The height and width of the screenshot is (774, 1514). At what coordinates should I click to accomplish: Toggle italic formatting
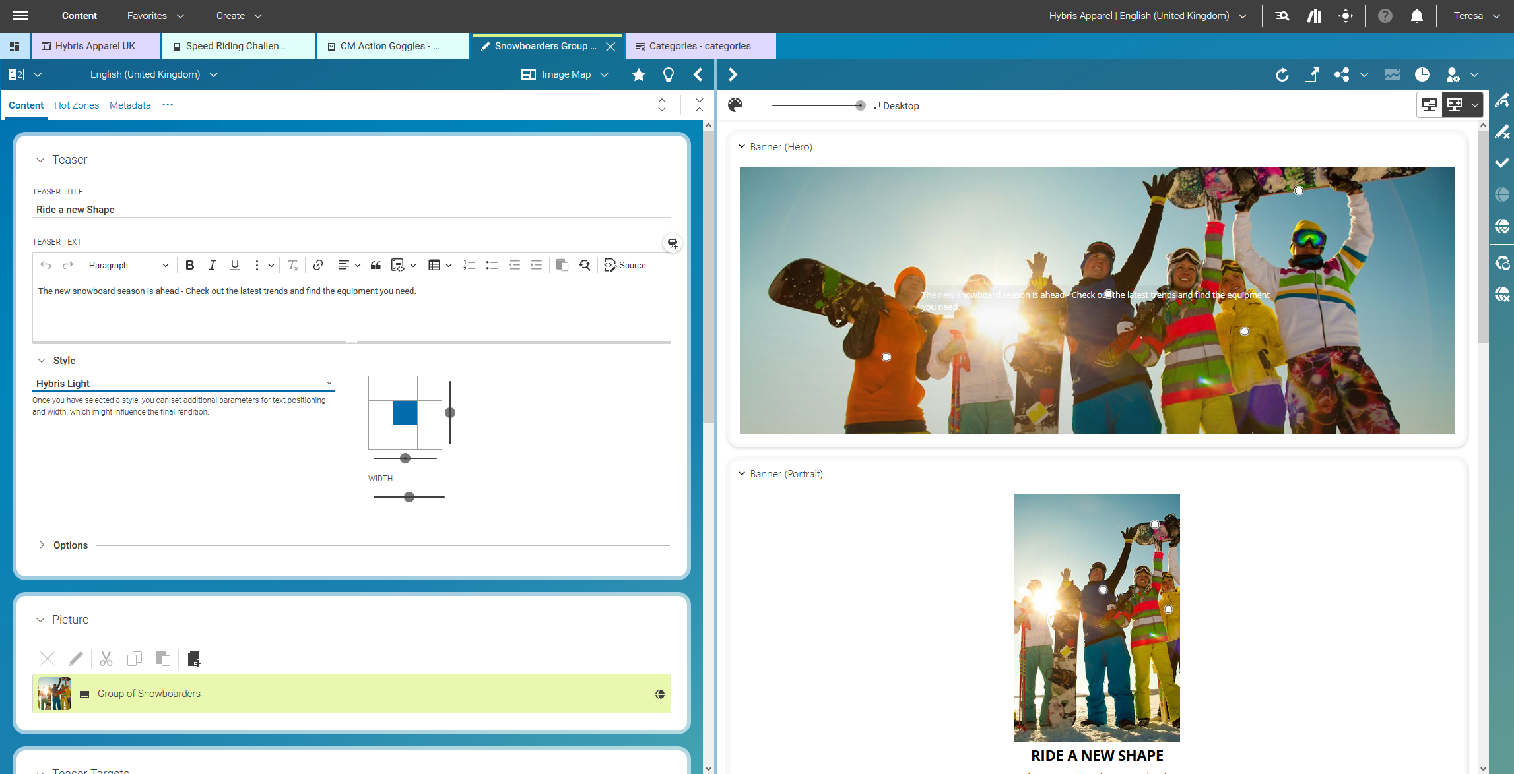(212, 265)
